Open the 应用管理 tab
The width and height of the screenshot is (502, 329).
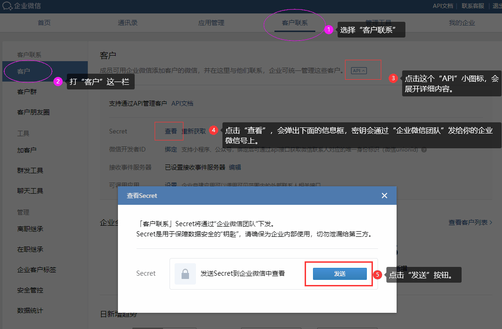tap(211, 23)
